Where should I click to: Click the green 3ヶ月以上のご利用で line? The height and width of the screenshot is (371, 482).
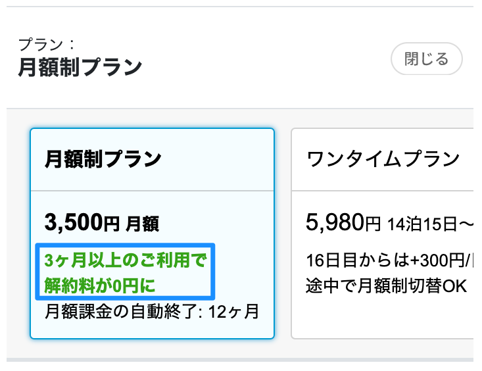(125, 261)
